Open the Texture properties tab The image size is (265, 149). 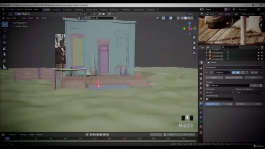(201, 132)
